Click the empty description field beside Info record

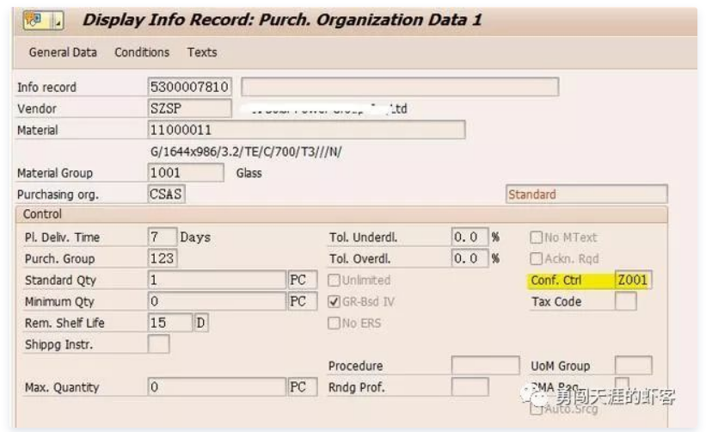coord(400,87)
